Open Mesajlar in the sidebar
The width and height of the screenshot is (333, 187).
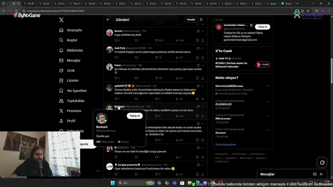coord(70,61)
